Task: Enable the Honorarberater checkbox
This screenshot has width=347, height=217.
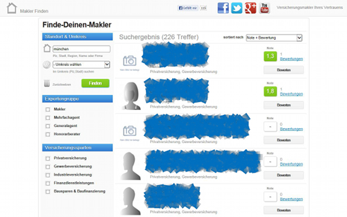Action: [x=48, y=135]
